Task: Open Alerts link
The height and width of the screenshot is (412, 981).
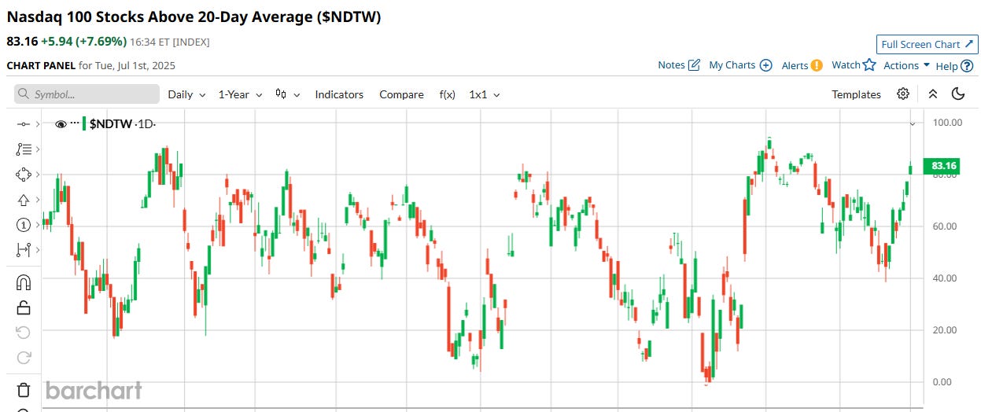Action: (802, 65)
